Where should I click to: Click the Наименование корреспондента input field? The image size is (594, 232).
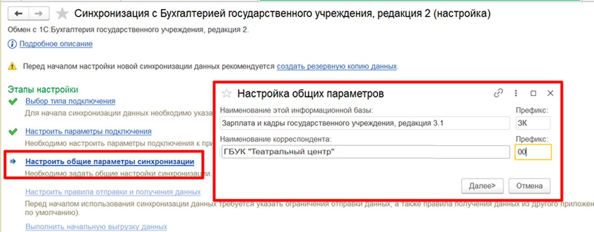point(364,152)
